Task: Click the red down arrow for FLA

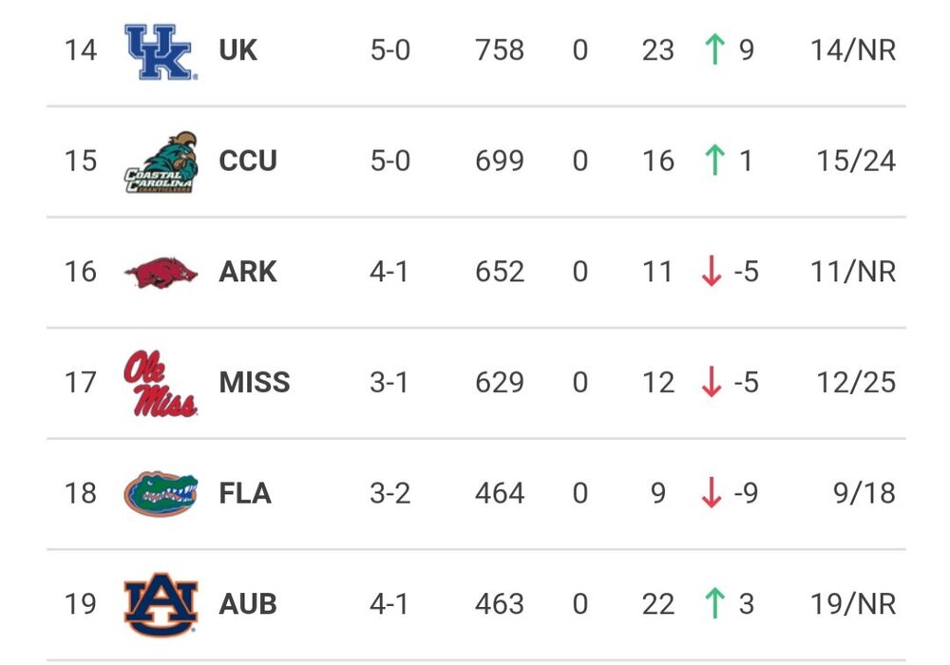Action: tap(712, 494)
